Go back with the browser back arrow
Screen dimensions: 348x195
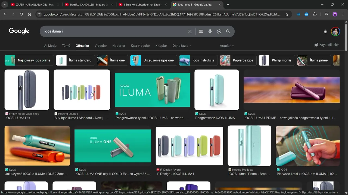(x=5, y=14)
